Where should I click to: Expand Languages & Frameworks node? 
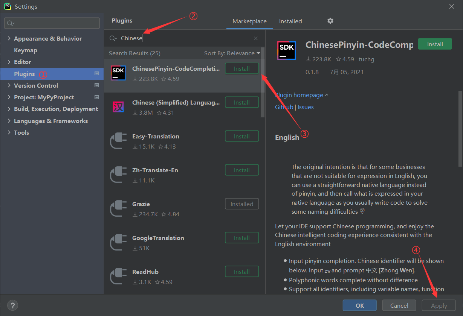(x=9, y=121)
